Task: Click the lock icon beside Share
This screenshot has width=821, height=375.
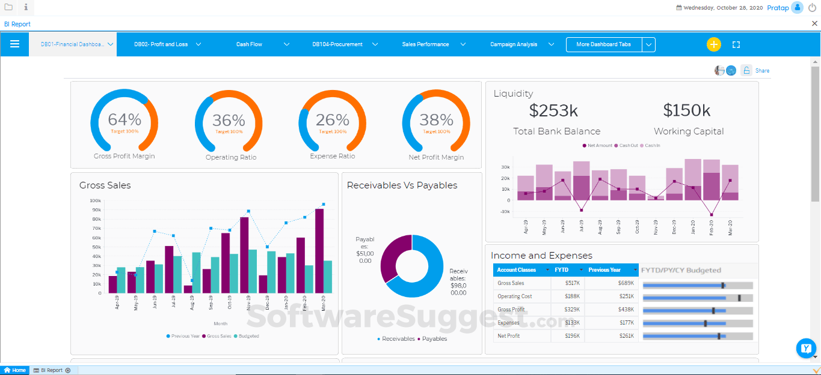Action: click(746, 70)
